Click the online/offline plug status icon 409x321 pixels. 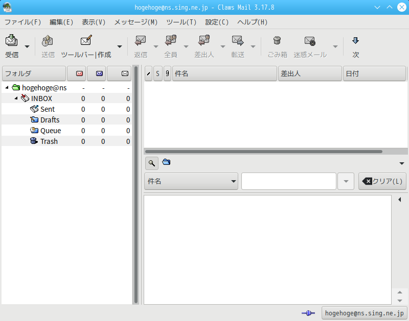(308, 313)
